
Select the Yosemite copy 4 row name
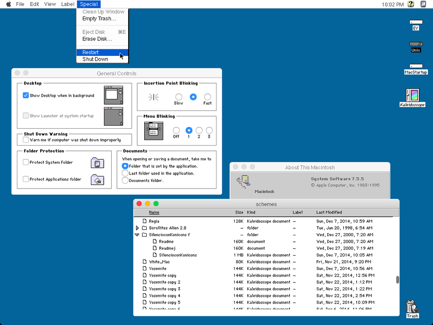(165, 296)
